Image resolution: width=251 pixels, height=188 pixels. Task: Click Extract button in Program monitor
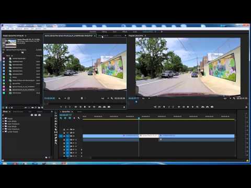(x=208, y=107)
